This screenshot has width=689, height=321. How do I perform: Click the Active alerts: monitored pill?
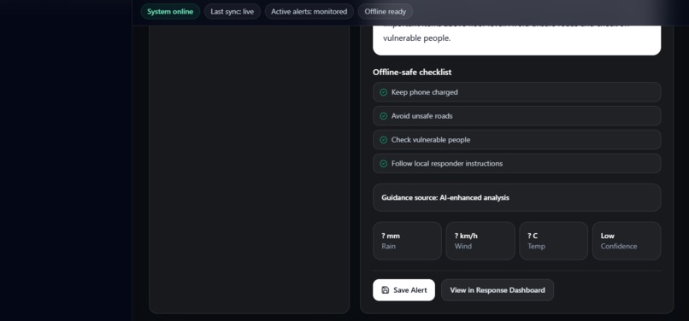[309, 11]
